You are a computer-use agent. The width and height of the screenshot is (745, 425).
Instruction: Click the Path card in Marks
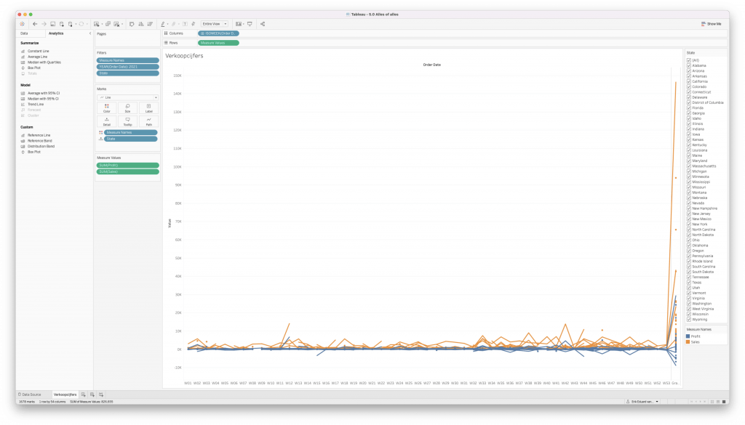[148, 121]
